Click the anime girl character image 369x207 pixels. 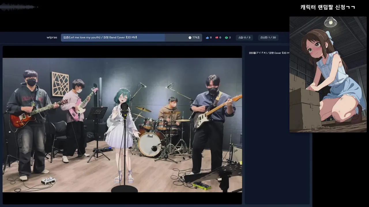pos(328,74)
